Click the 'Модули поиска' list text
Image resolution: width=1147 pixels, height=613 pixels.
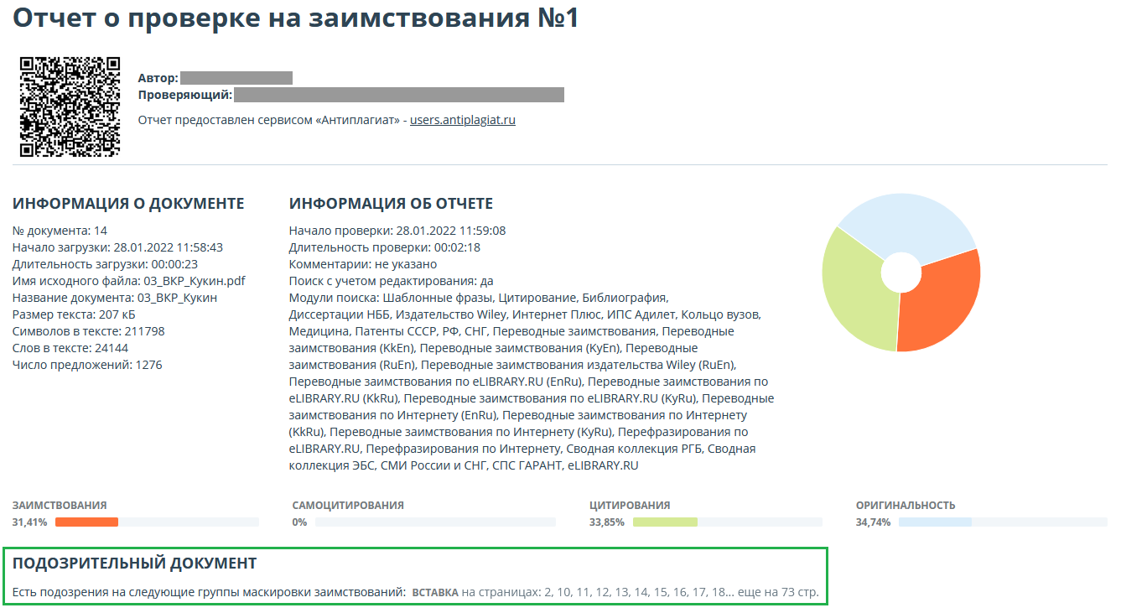pos(532,382)
